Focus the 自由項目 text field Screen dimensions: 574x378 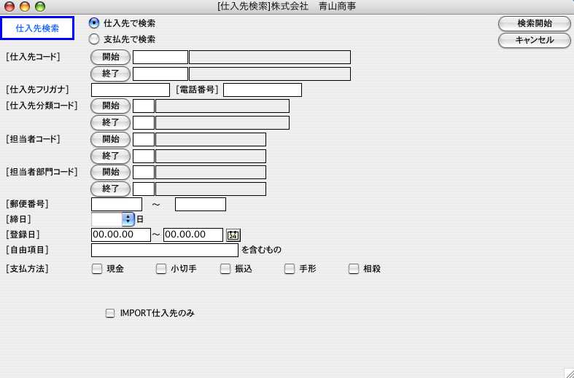pyautogui.click(x=164, y=251)
